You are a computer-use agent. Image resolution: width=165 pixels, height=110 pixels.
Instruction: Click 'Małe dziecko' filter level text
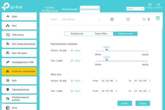68,19
